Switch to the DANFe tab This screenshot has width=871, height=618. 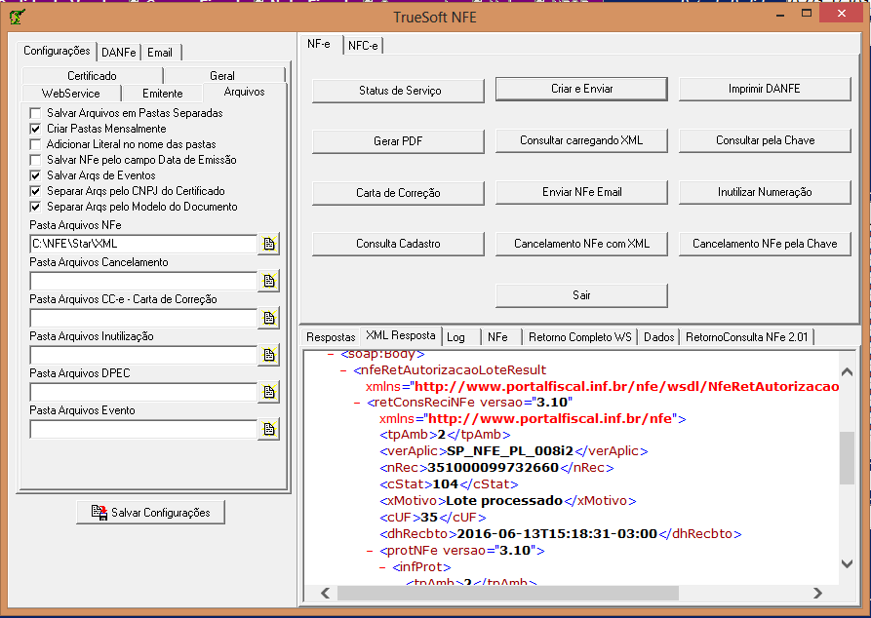point(118,53)
